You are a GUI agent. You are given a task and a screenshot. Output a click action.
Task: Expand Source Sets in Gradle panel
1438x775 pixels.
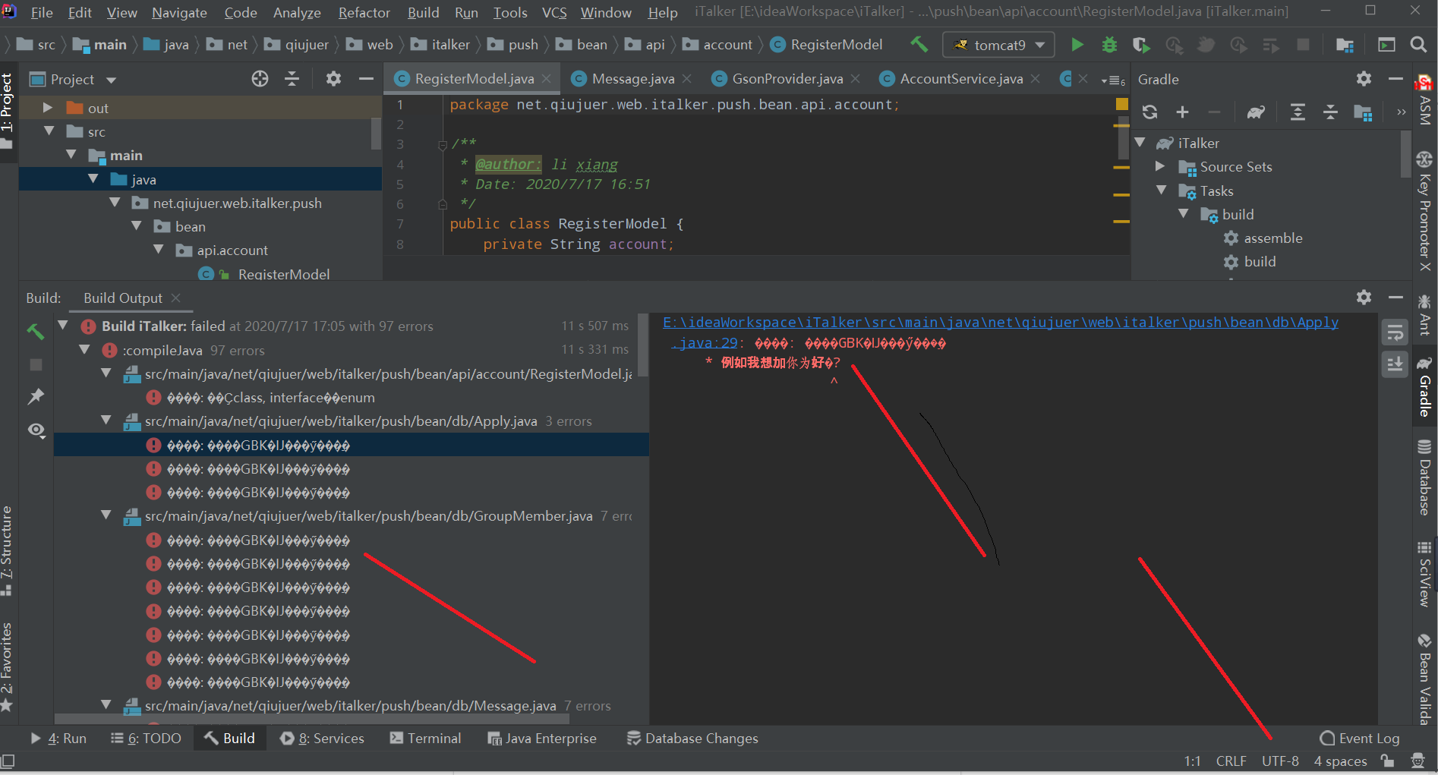pyautogui.click(x=1160, y=166)
